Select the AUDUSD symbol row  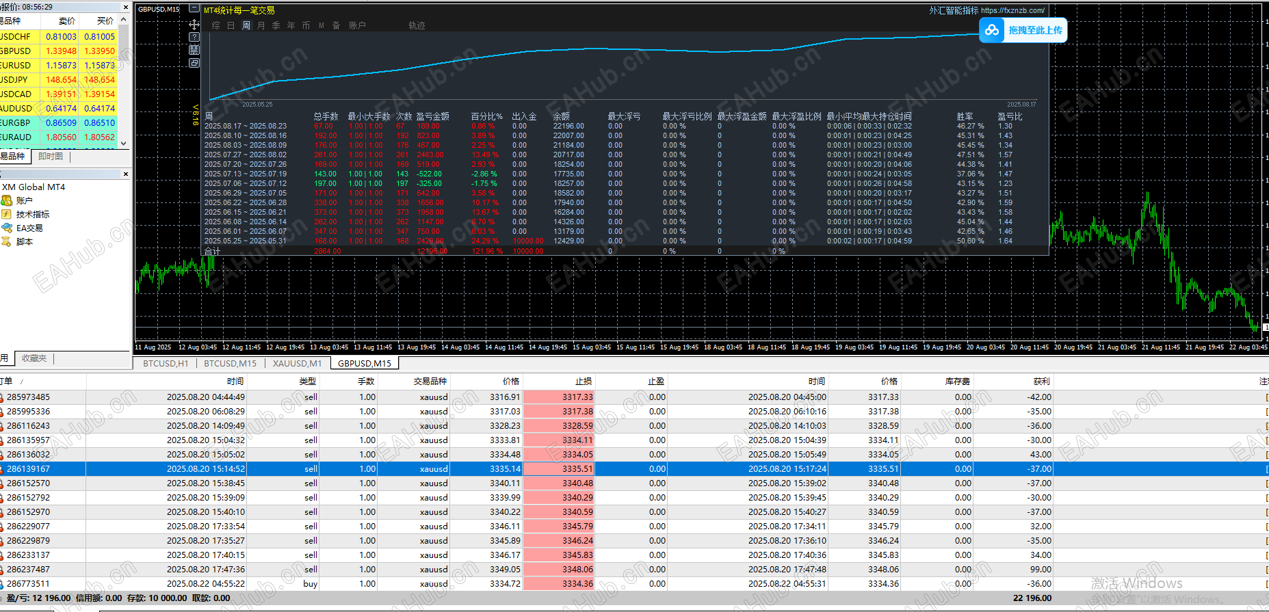tap(59, 109)
